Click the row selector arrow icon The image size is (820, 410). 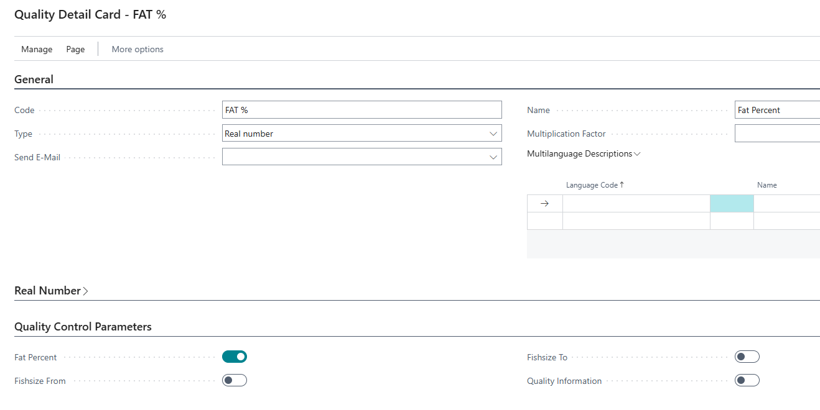544,204
